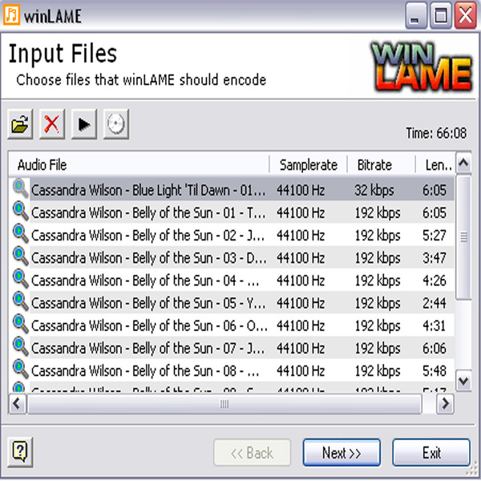Viewport: 481px width, 481px height.
Task: Open help with the question mark icon
Action: point(20,452)
